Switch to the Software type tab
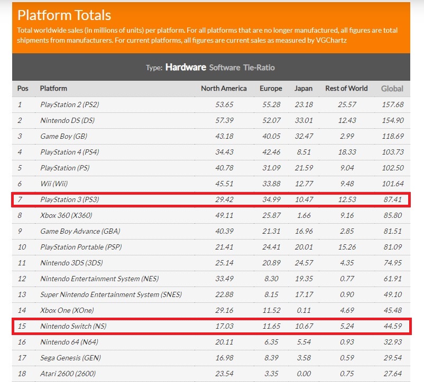Screen dimensions: 424x382 (x=224, y=68)
